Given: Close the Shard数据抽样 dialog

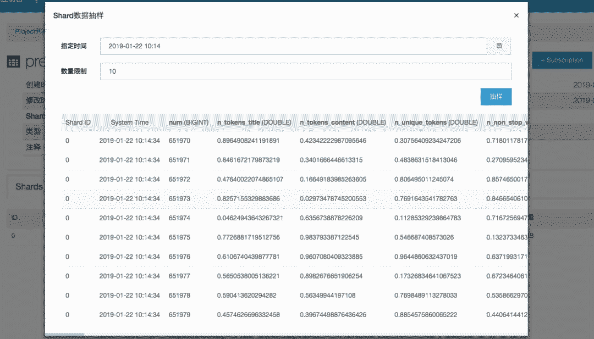Looking at the screenshot, I should point(516,16).
